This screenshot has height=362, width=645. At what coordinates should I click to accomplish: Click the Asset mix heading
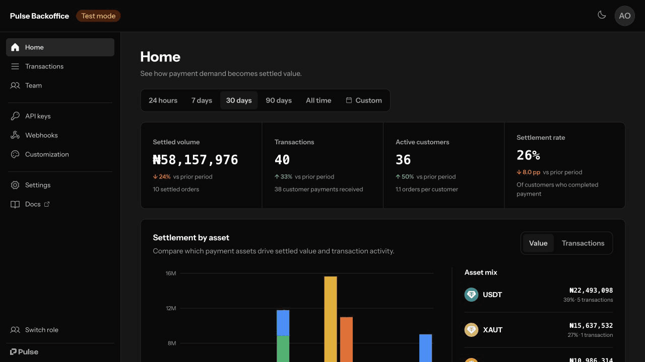click(x=481, y=273)
